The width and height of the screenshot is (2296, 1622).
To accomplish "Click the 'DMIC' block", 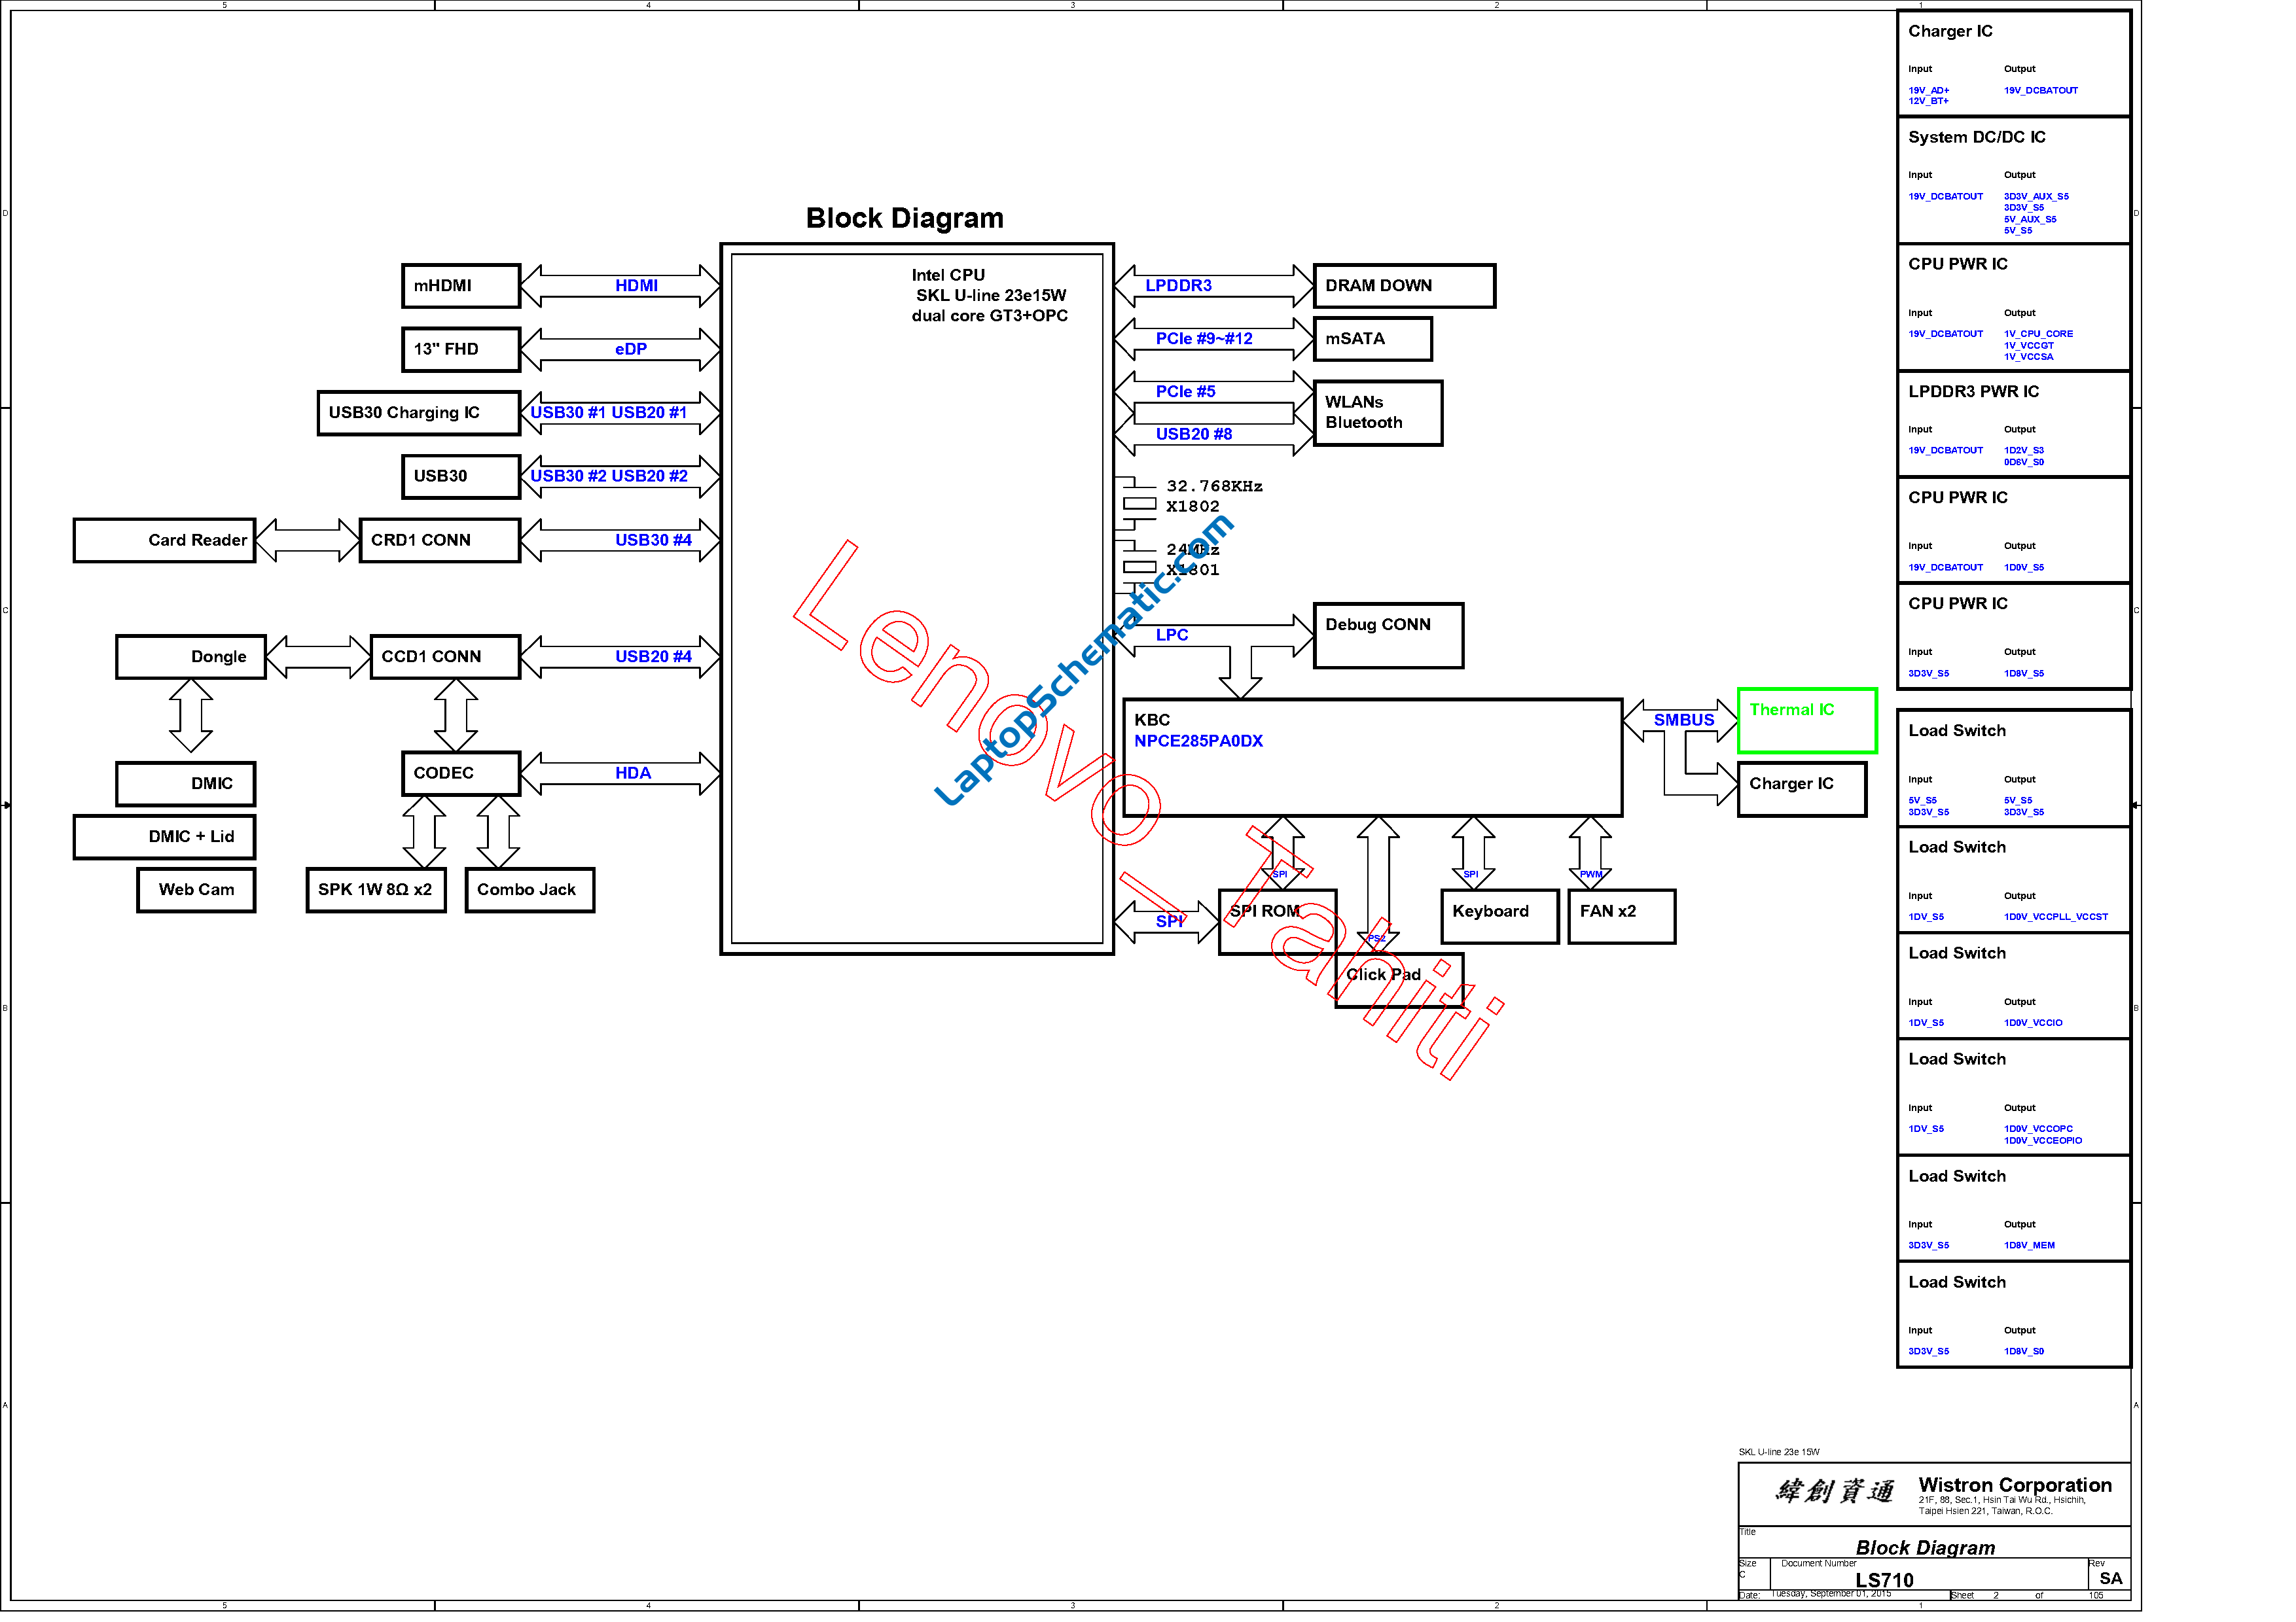I will [x=186, y=783].
